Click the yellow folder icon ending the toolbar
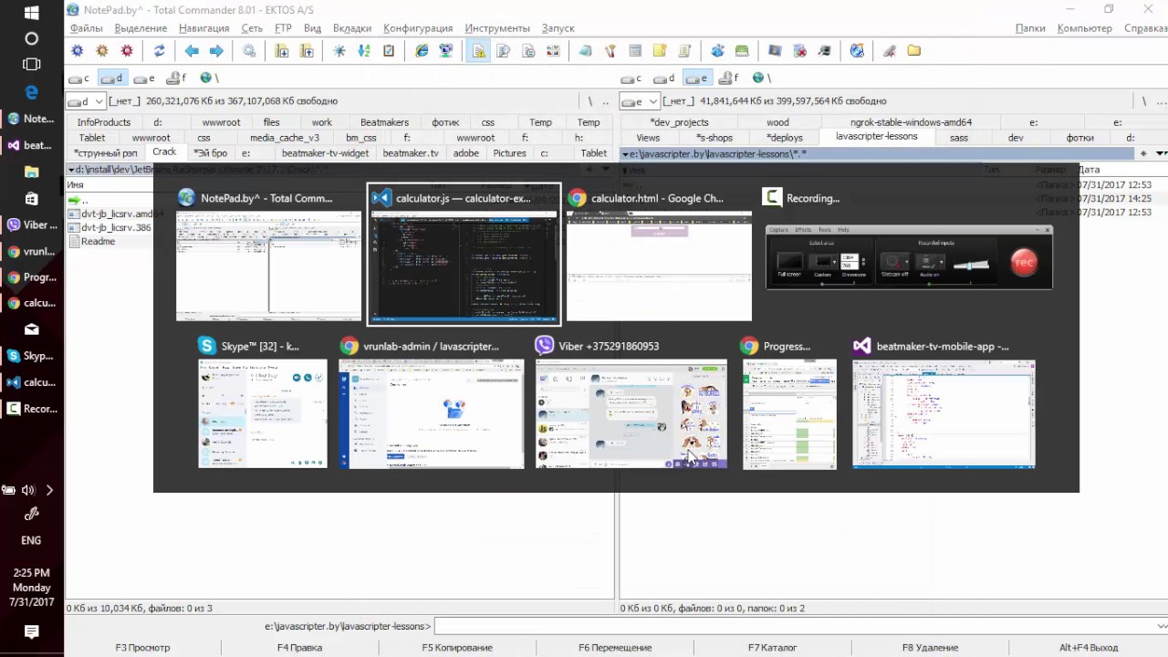The width and height of the screenshot is (1168, 657). [914, 51]
